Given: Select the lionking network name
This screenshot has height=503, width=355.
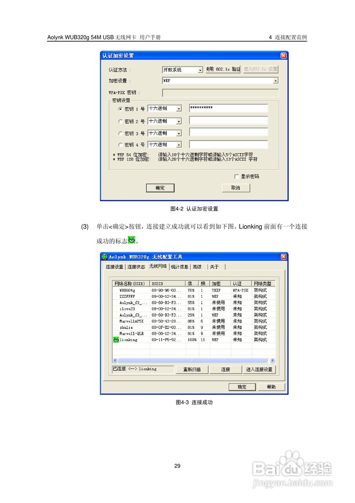Looking at the screenshot, I should pos(129,340).
